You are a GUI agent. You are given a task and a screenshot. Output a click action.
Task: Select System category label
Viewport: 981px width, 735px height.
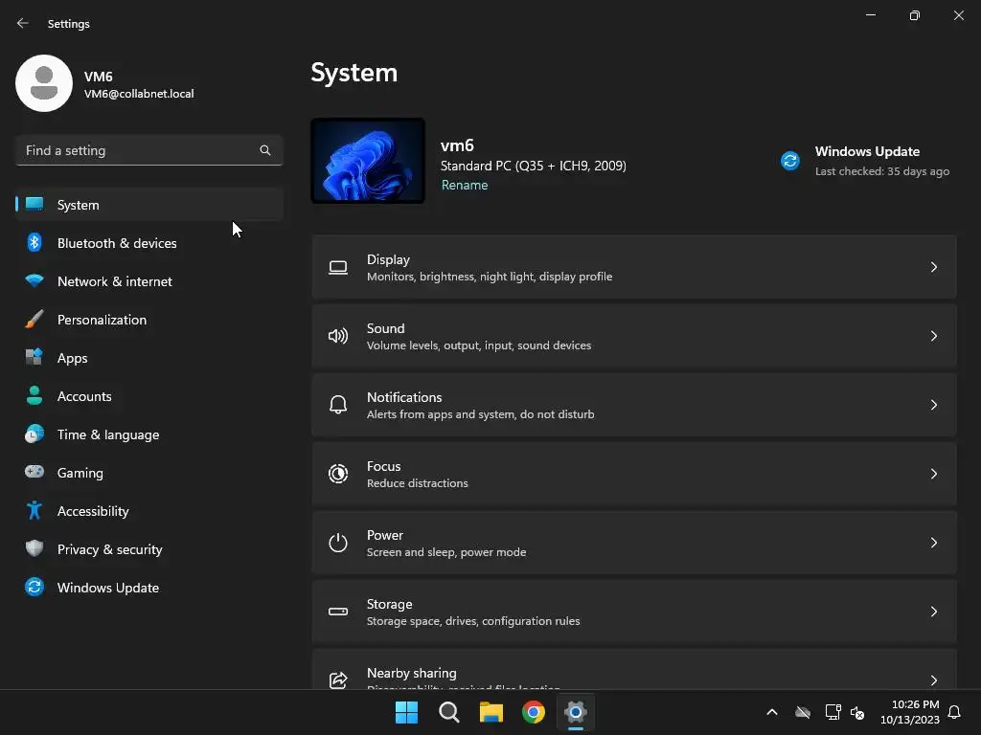(x=79, y=205)
